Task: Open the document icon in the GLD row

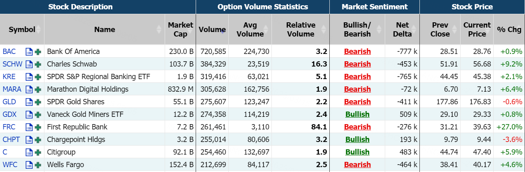Action: point(29,102)
